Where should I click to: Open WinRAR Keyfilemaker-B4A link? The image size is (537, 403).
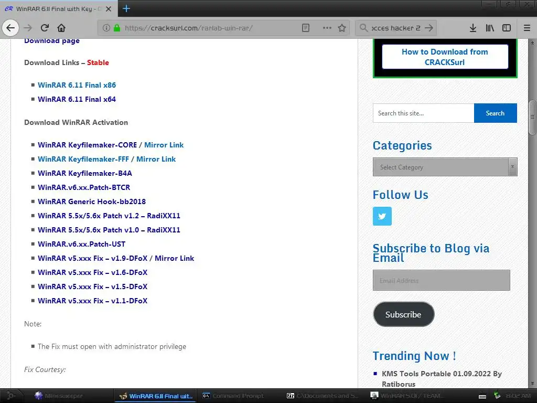click(85, 173)
